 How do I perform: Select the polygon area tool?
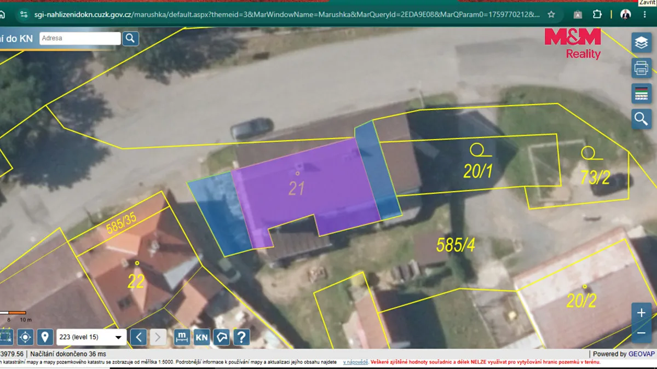click(x=221, y=337)
